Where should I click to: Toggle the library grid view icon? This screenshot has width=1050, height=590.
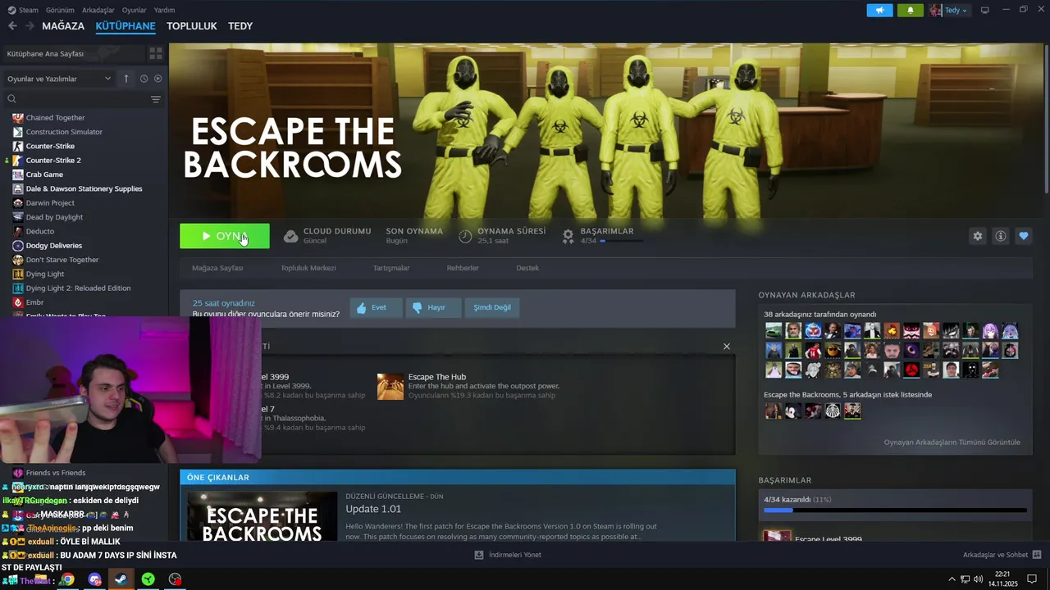click(x=155, y=53)
